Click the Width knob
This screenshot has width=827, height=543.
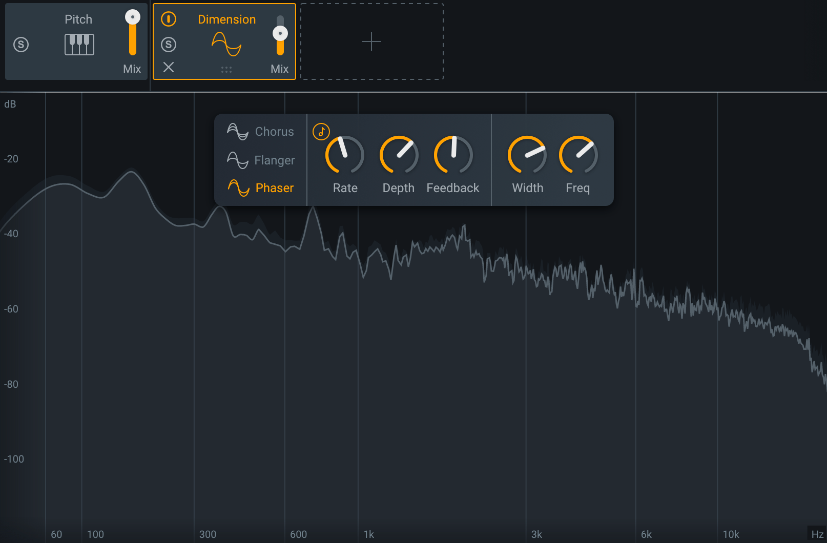pos(527,155)
